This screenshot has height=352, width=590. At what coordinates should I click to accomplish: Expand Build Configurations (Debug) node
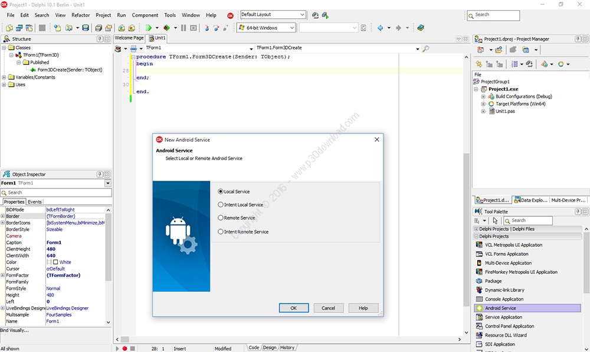click(x=483, y=97)
